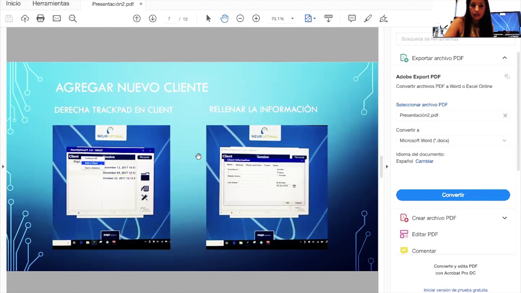This screenshot has width=521, height=293.
Task: Click the right slide screenshot image
Action: [267, 187]
